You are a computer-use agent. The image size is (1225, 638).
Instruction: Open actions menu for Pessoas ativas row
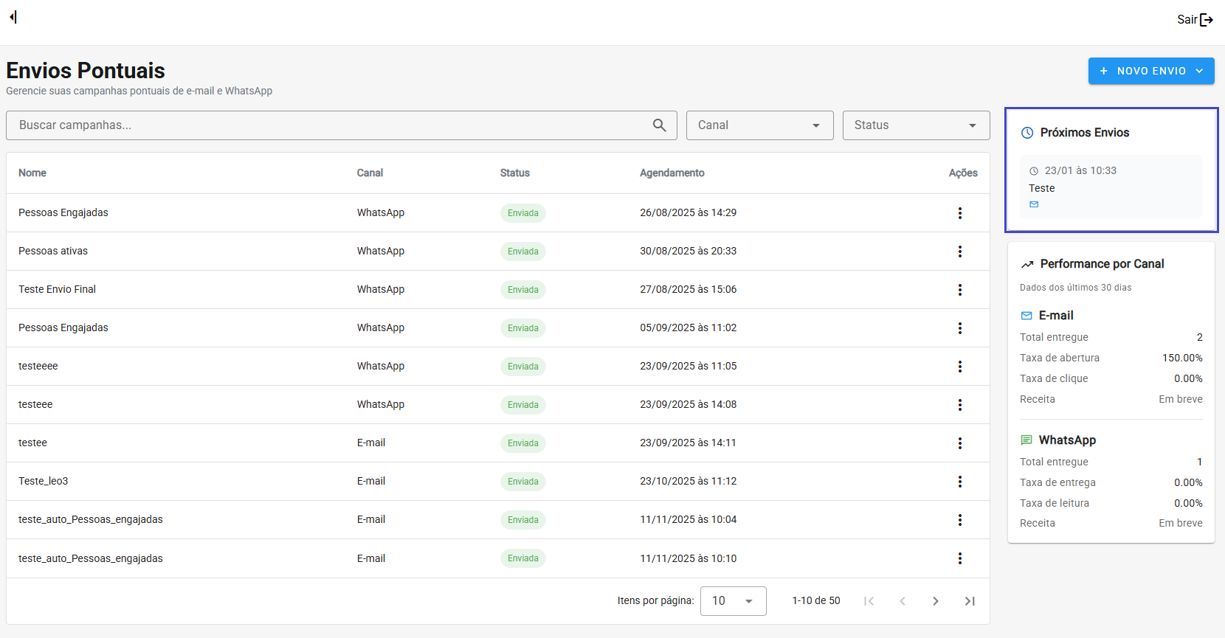(x=959, y=252)
